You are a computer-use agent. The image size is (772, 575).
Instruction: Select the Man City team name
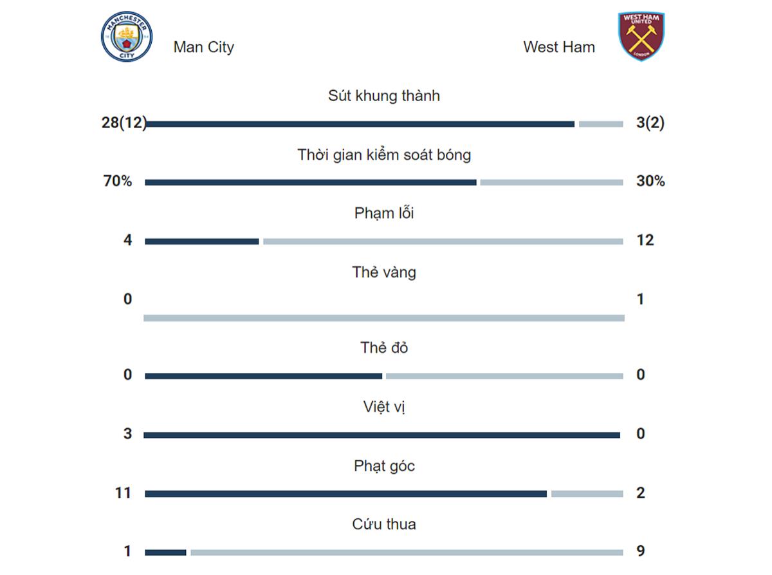tap(203, 47)
